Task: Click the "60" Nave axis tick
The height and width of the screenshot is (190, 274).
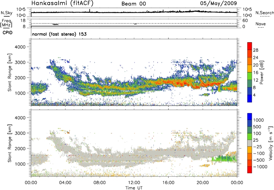Action: coord(245,21)
